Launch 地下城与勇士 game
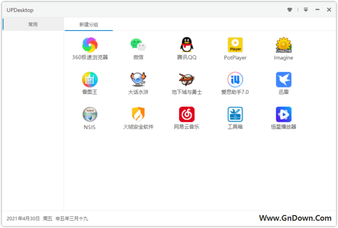The image size is (338, 228). pos(187,79)
